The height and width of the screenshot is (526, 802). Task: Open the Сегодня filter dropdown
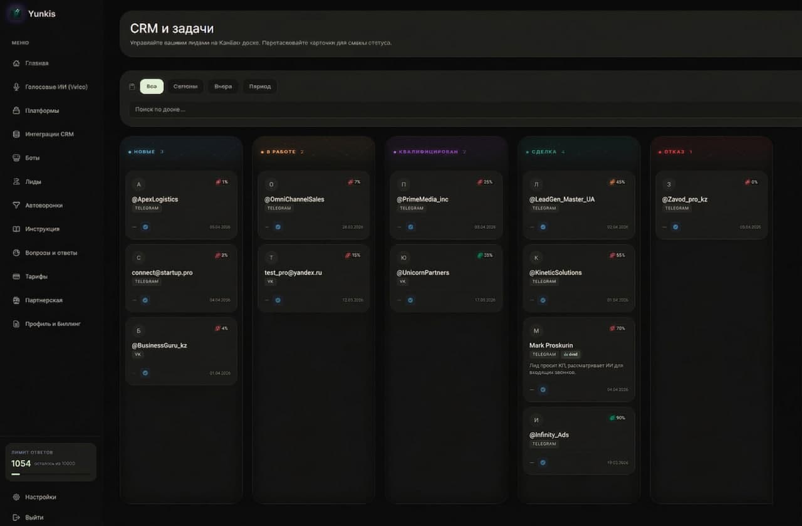[x=185, y=86]
